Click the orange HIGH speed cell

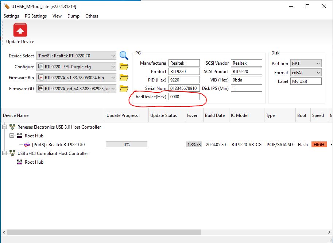(x=319, y=144)
